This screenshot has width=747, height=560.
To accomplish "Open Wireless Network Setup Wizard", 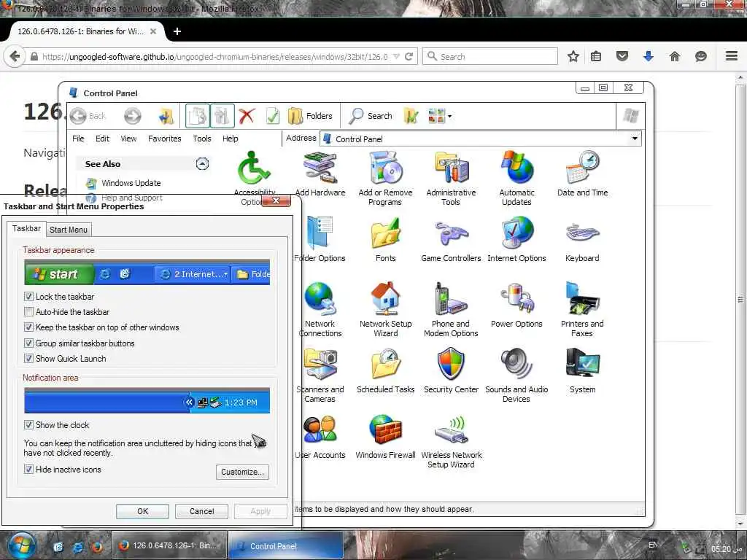I will pos(451,441).
